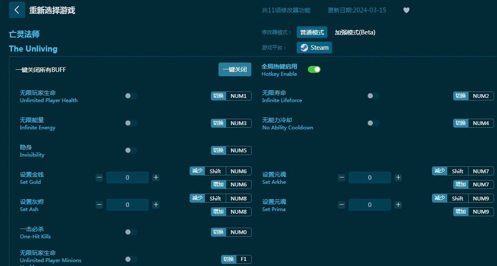Select the Steam platform button
The height and width of the screenshot is (266, 497).
coord(315,48)
